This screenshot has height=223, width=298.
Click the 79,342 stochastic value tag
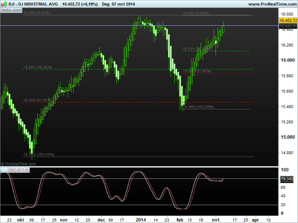287,179
